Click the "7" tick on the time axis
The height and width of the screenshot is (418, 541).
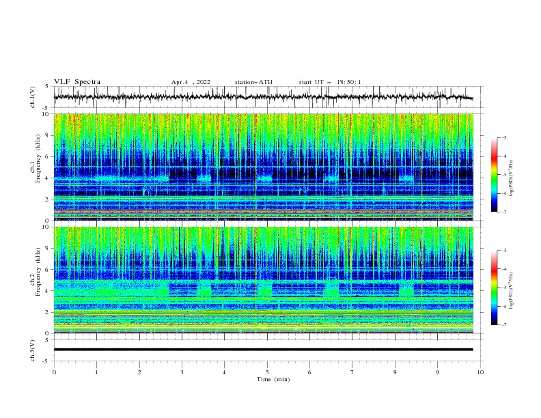[x=352, y=372]
